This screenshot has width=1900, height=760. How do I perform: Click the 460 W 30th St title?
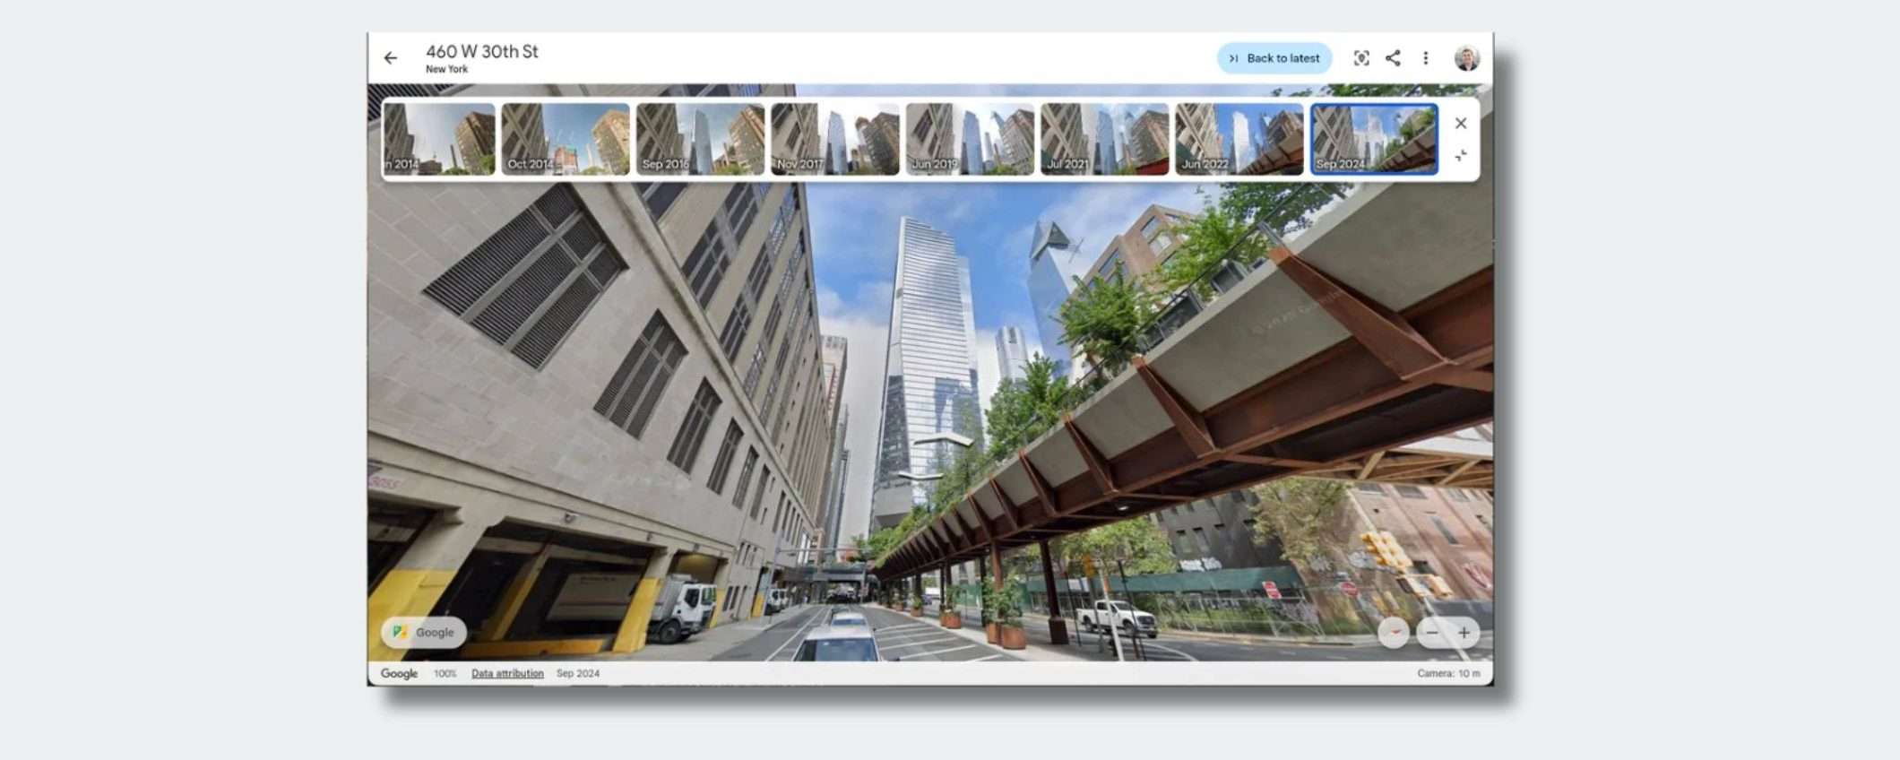(482, 52)
